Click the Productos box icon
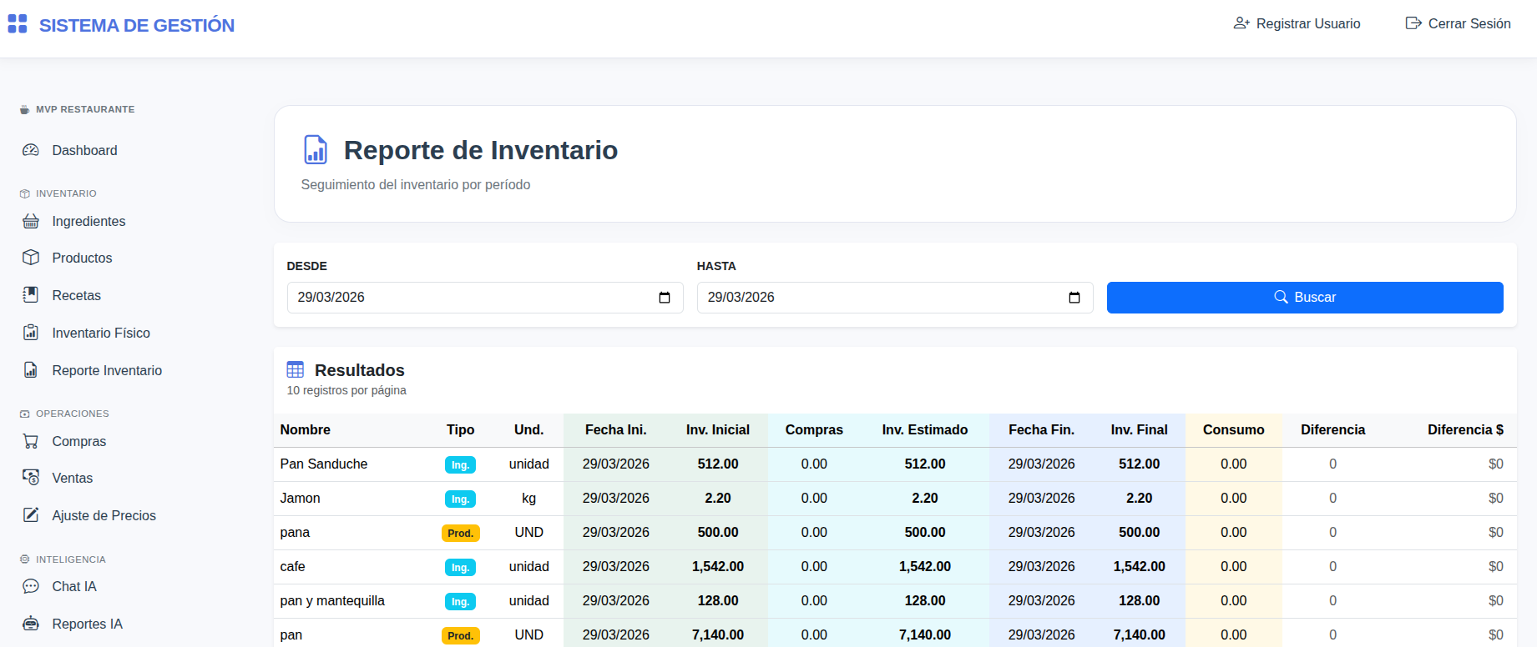Image resolution: width=1537 pixels, height=647 pixels. (x=31, y=258)
